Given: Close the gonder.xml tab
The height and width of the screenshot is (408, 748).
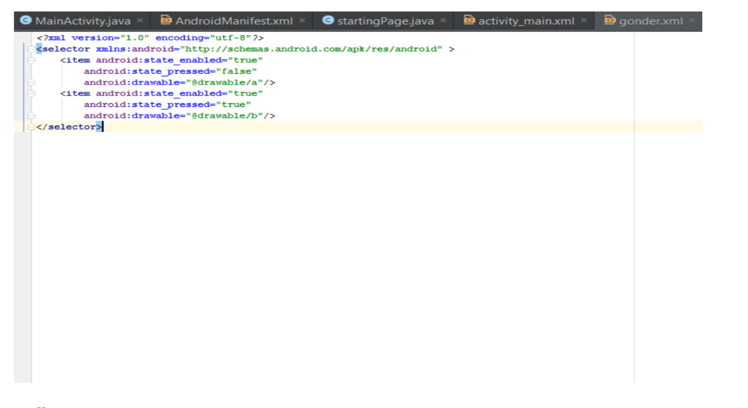Looking at the screenshot, I should tap(692, 21).
